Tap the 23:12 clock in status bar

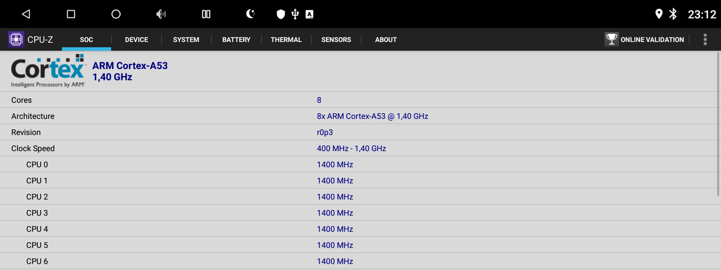pos(702,14)
